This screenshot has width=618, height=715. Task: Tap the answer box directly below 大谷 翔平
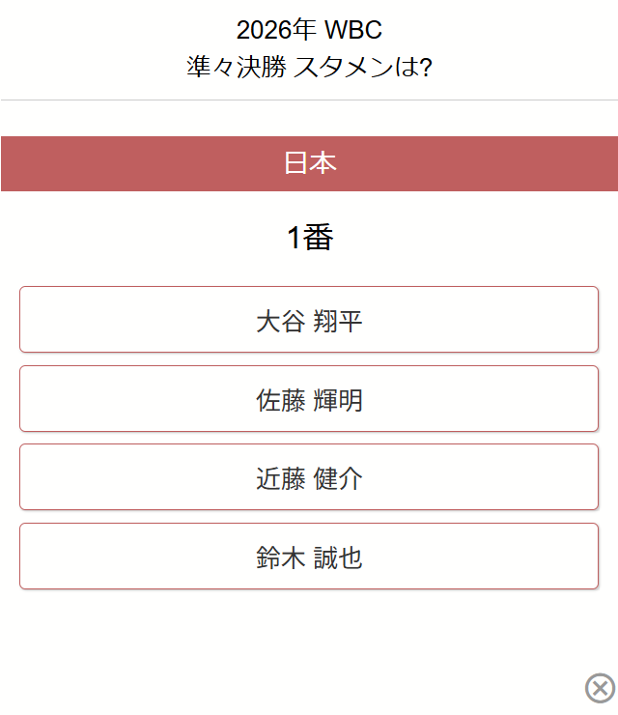click(x=309, y=399)
